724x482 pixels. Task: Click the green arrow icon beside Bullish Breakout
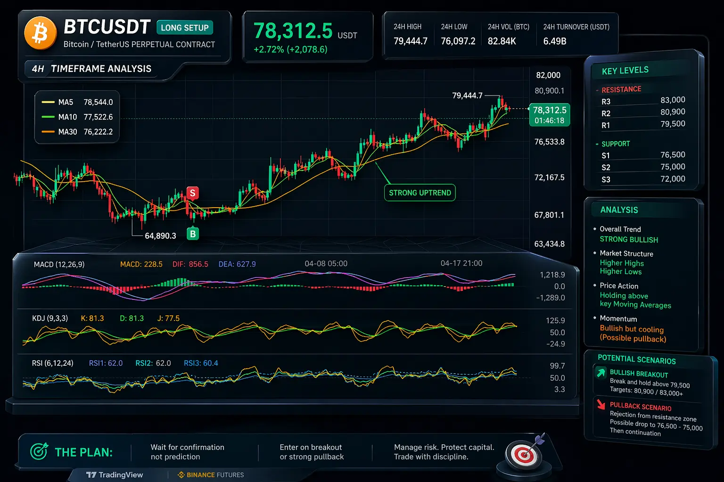[x=601, y=373]
